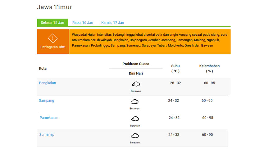Open the Sampang city link
The height and width of the screenshot is (149, 264).
point(47,101)
